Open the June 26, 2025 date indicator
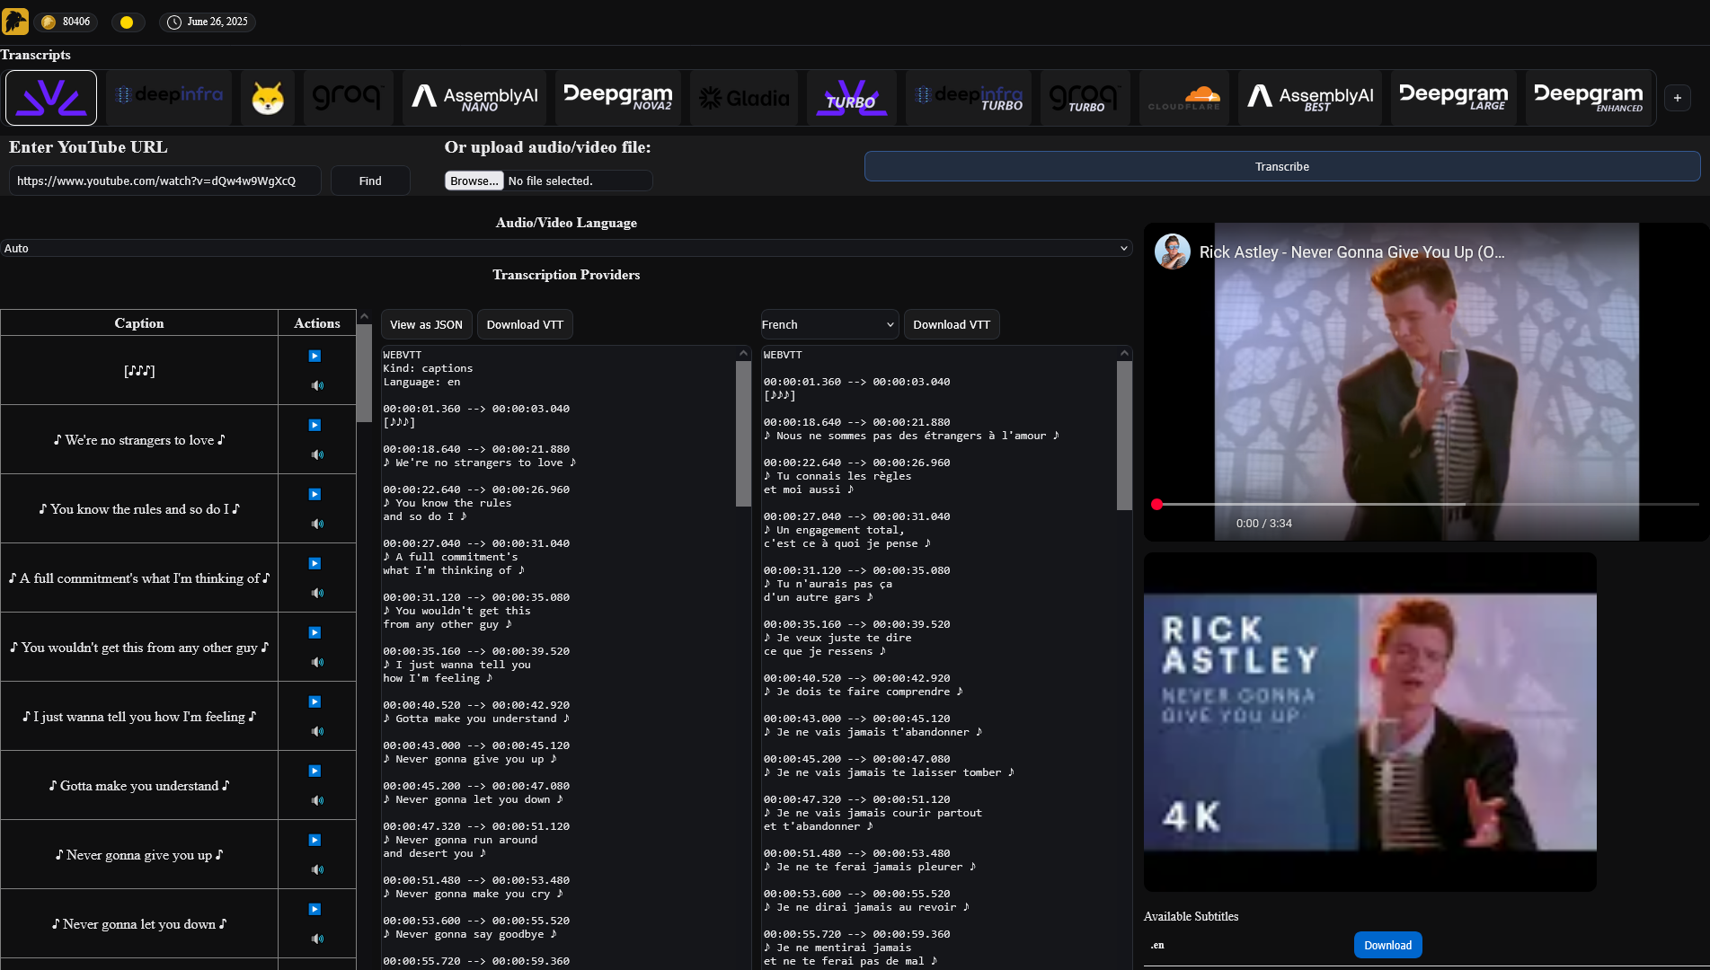1710x970 pixels. [208, 22]
